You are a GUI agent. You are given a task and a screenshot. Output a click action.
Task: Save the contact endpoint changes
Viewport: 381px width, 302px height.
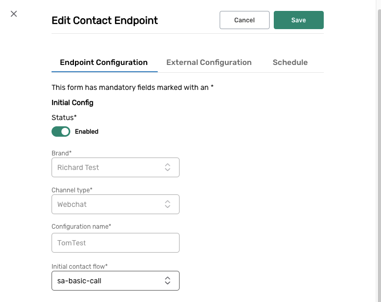point(299,20)
